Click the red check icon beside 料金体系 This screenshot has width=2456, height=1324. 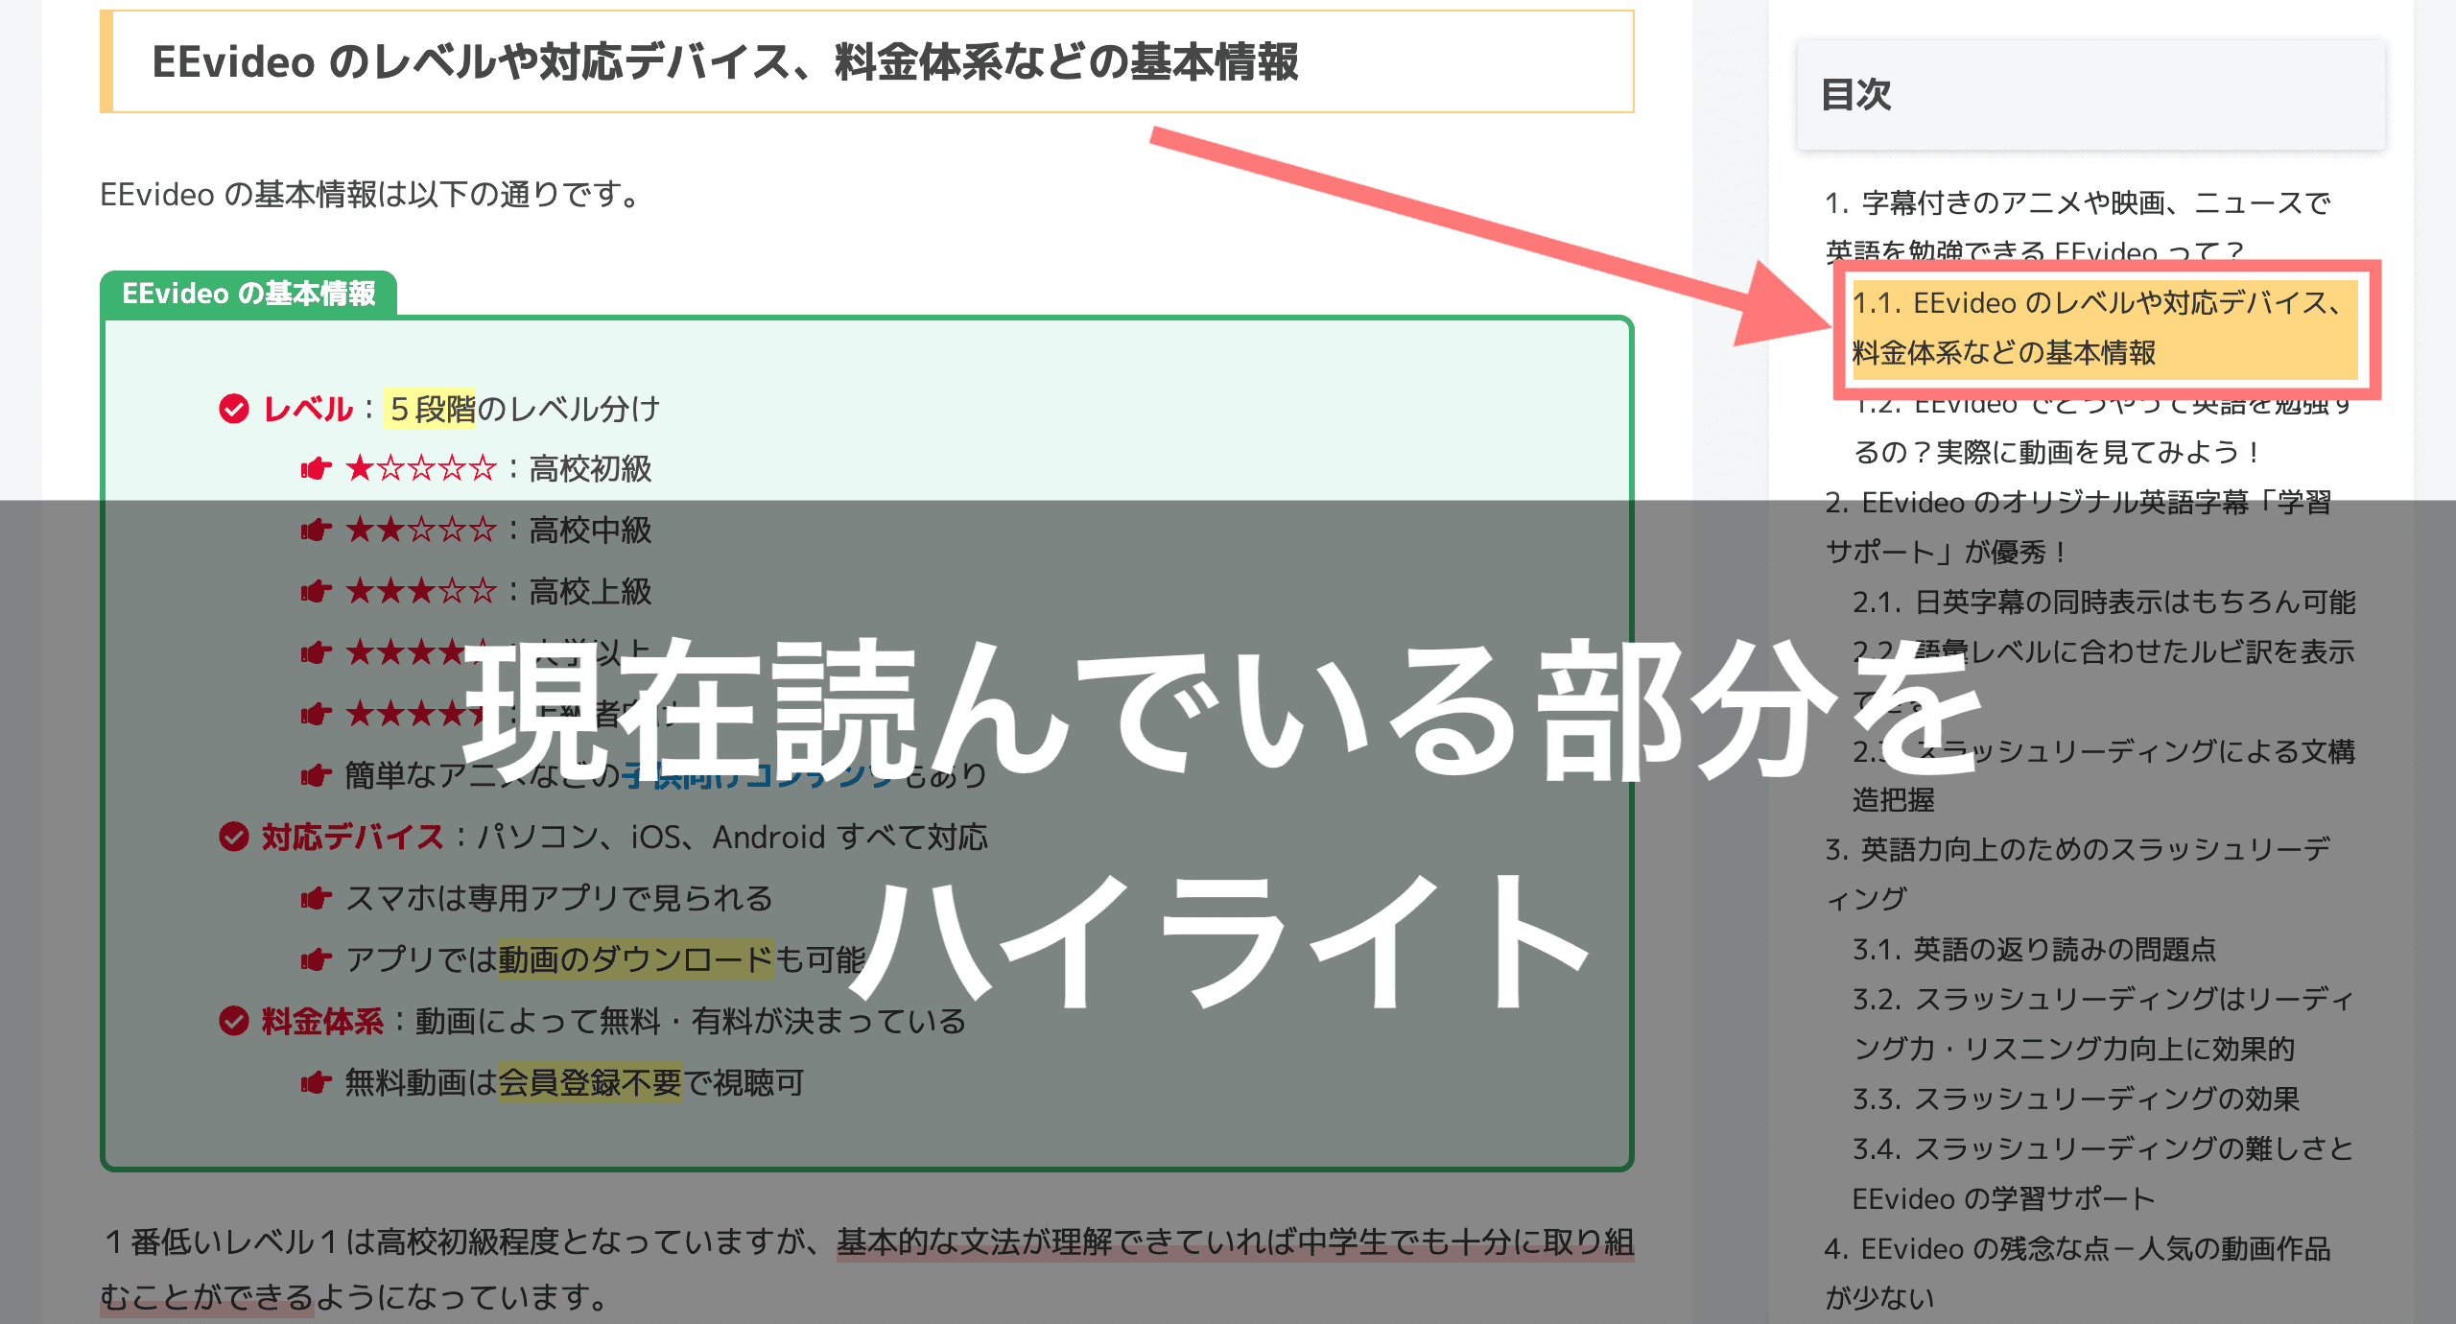pos(233,1021)
